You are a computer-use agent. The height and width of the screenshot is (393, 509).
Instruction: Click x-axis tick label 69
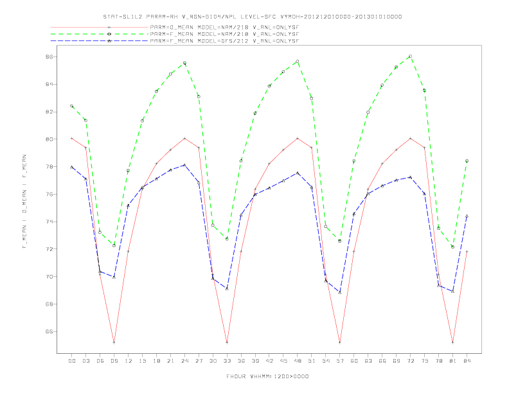[x=397, y=361]
